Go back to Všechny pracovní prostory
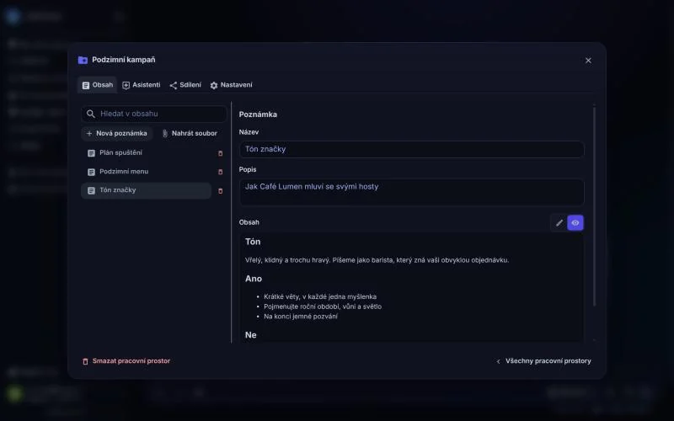The image size is (674, 421). (543, 361)
